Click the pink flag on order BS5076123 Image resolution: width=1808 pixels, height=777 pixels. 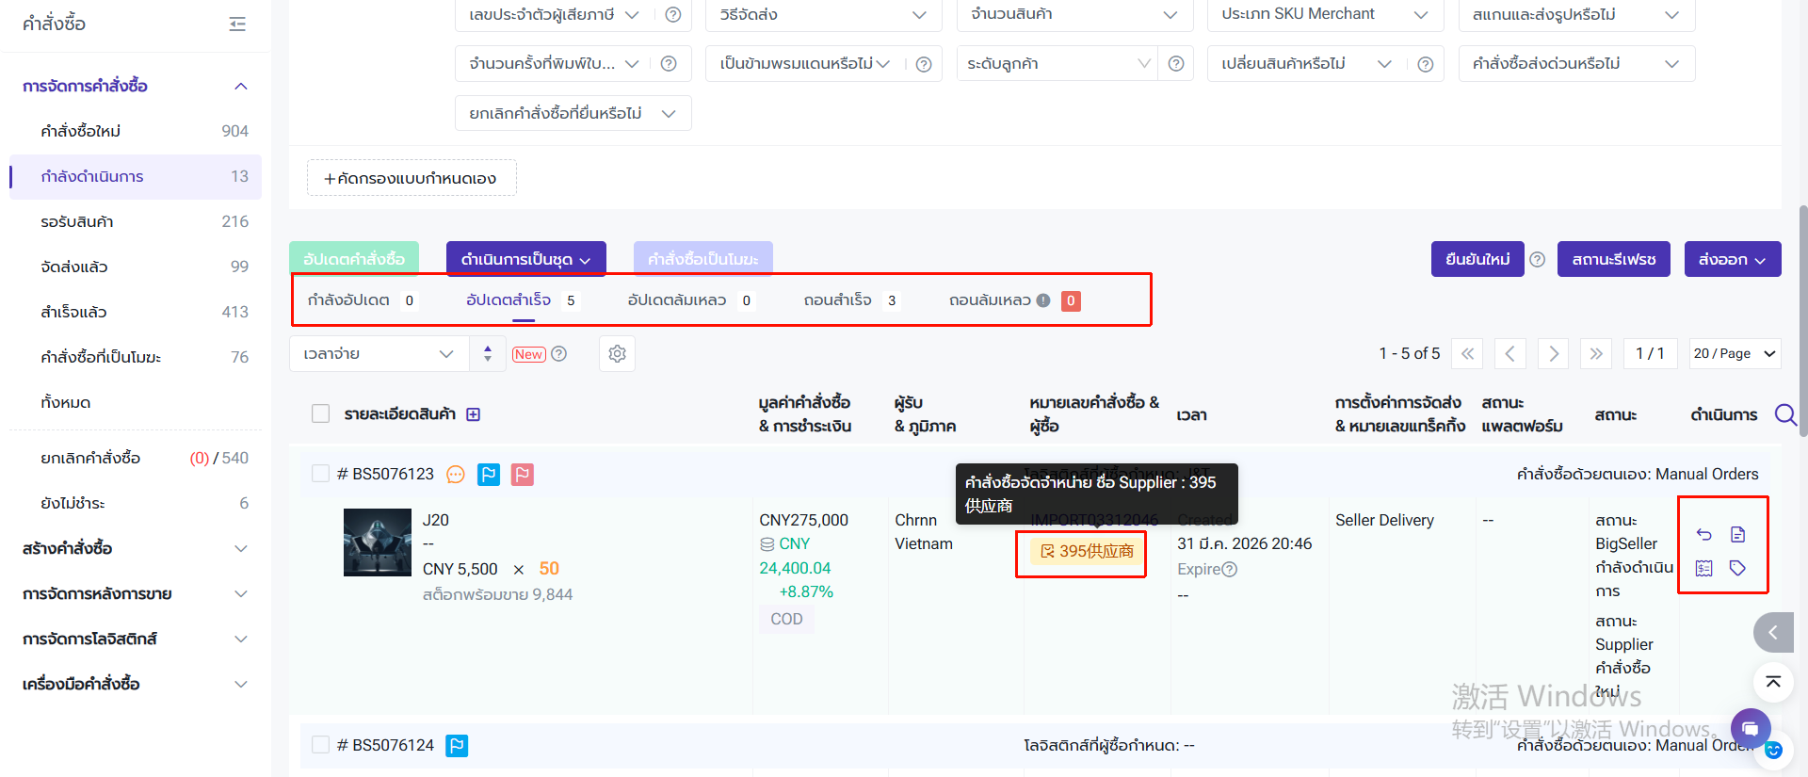pos(523,475)
